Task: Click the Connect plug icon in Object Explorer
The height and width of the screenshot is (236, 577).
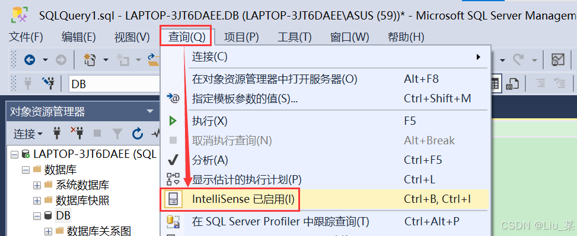Action: tap(57, 134)
